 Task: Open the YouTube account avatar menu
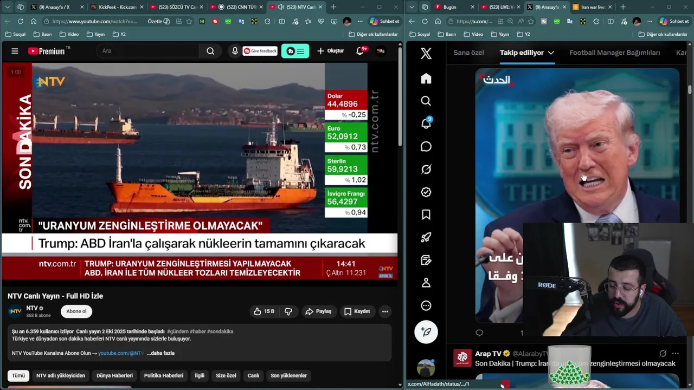tap(381, 51)
